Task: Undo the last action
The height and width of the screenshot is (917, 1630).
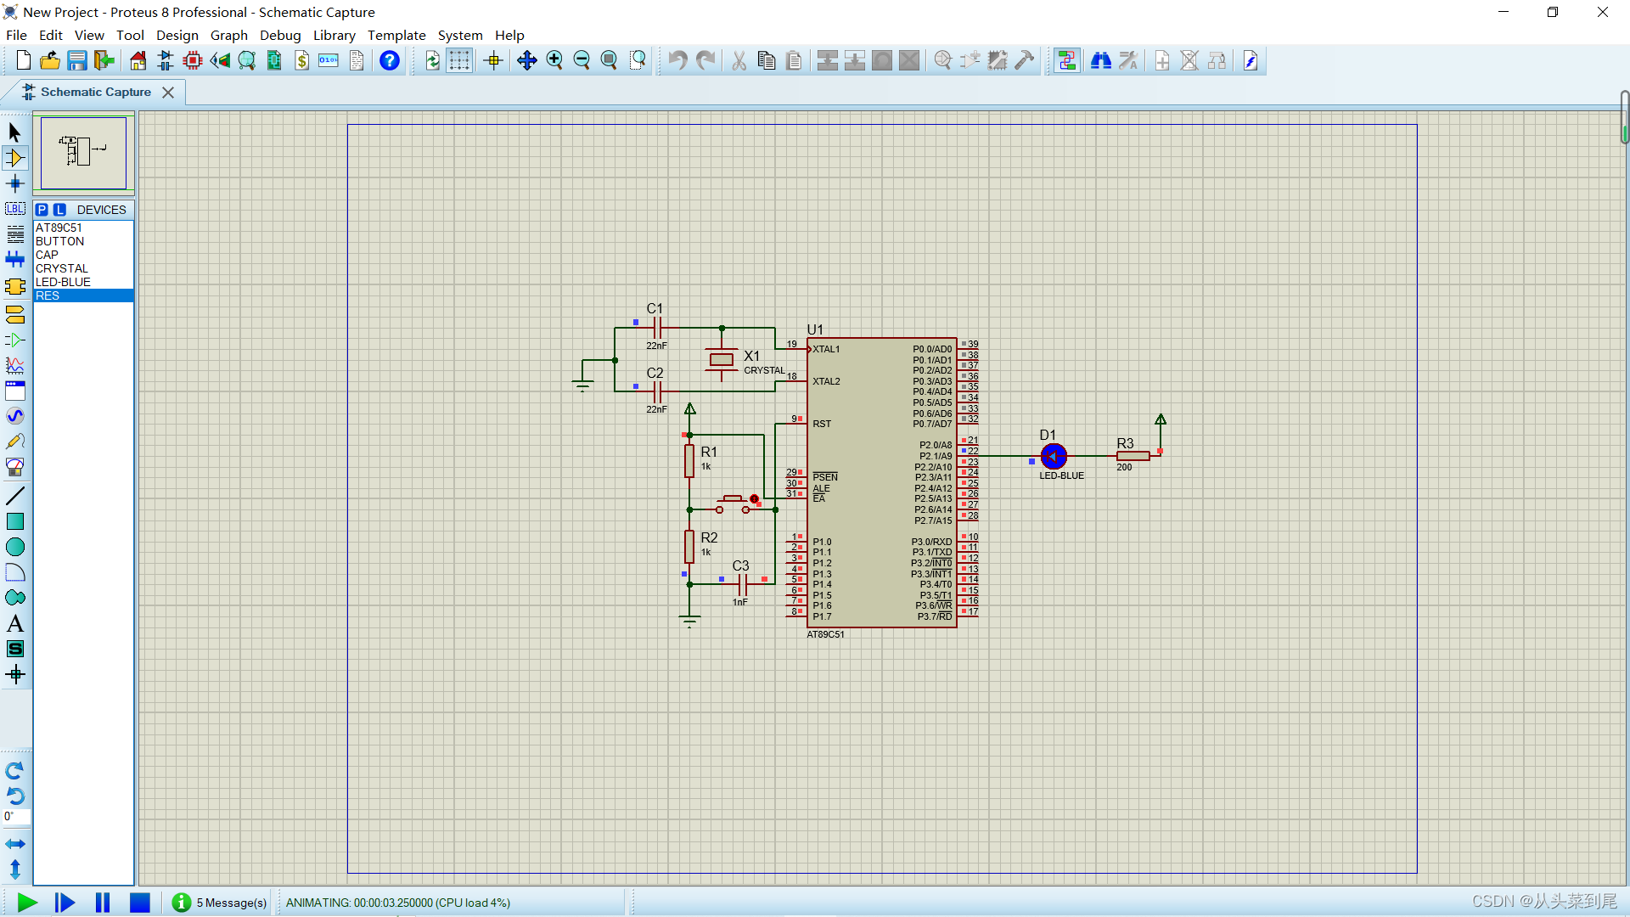Action: click(677, 60)
